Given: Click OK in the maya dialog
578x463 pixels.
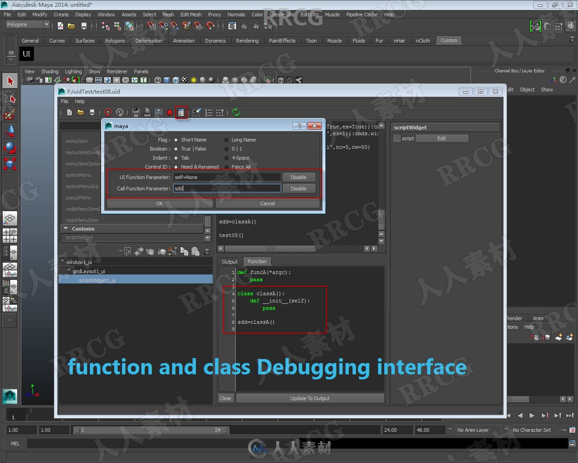Looking at the screenshot, I should click(x=159, y=203).
